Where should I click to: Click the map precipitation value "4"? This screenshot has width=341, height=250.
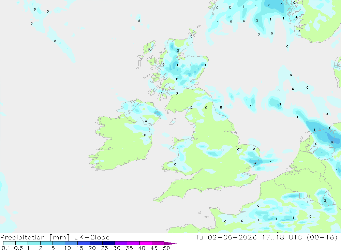pyautogui.click(x=314, y=130)
